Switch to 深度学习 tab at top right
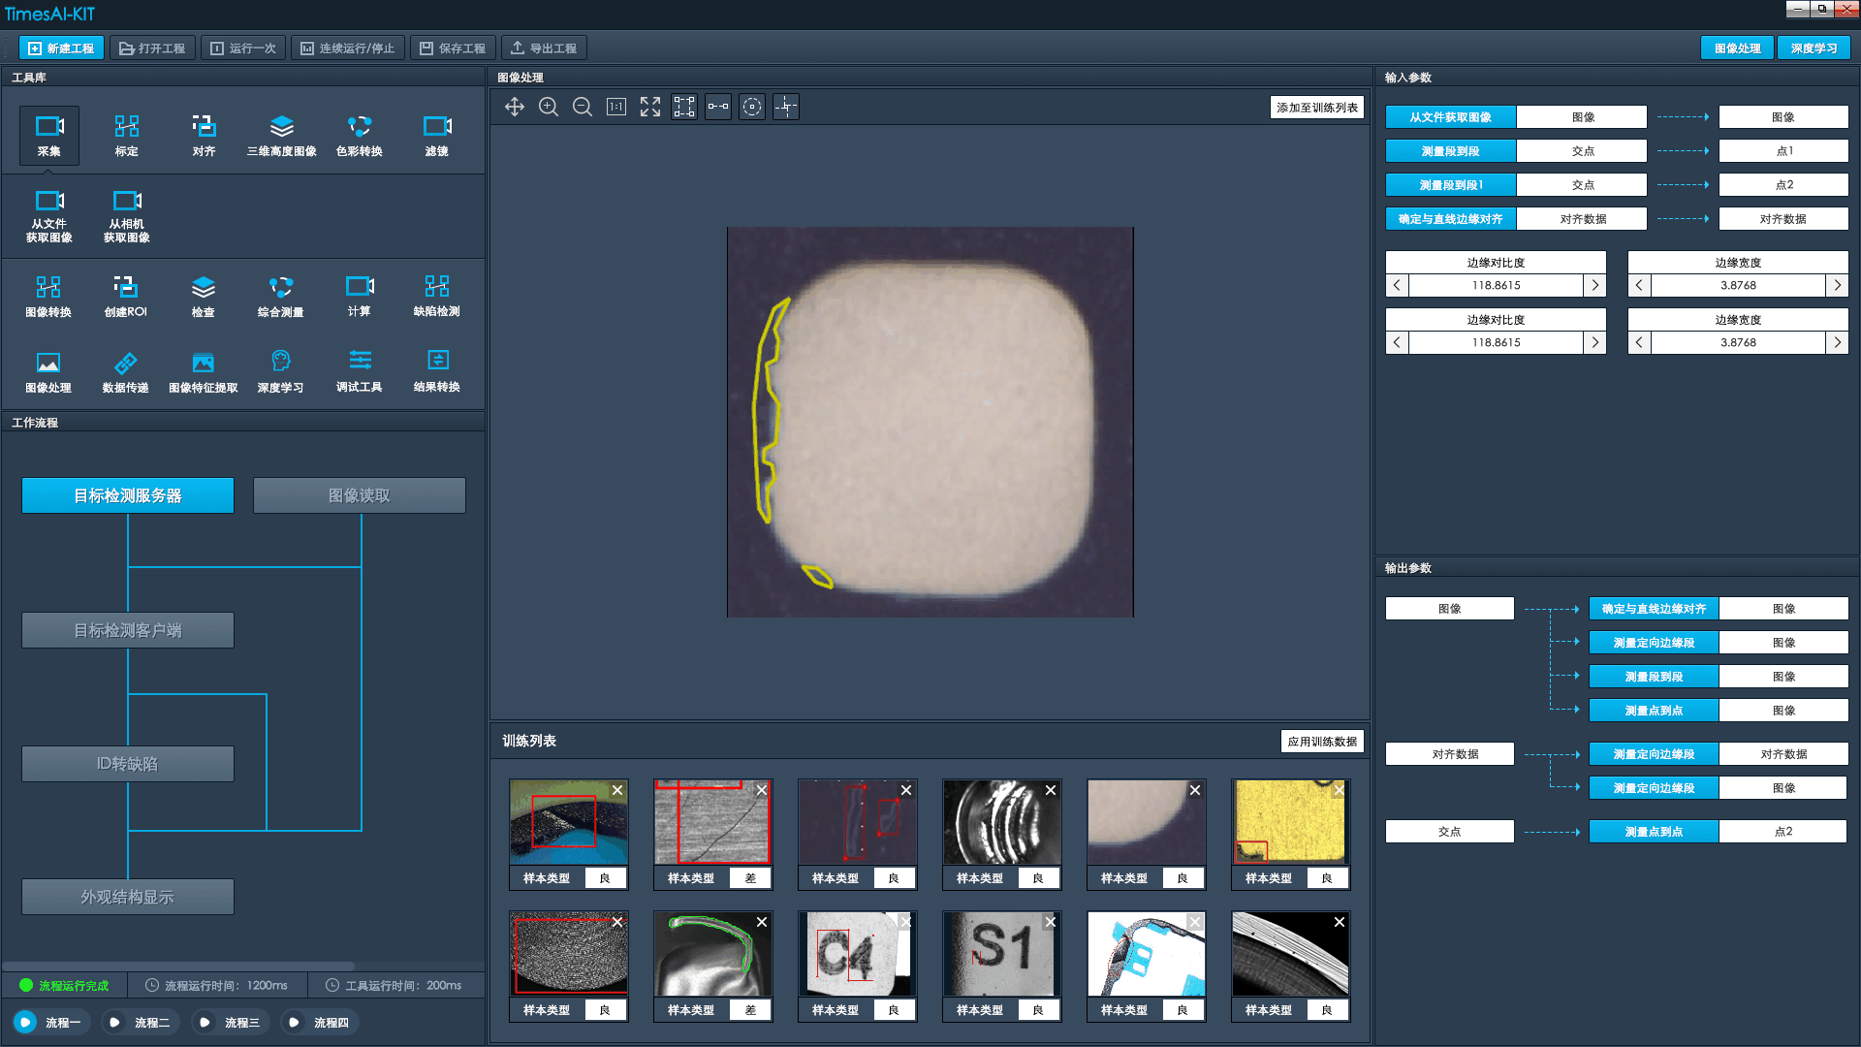Viewport: 1861px width, 1047px height. pos(1814,48)
